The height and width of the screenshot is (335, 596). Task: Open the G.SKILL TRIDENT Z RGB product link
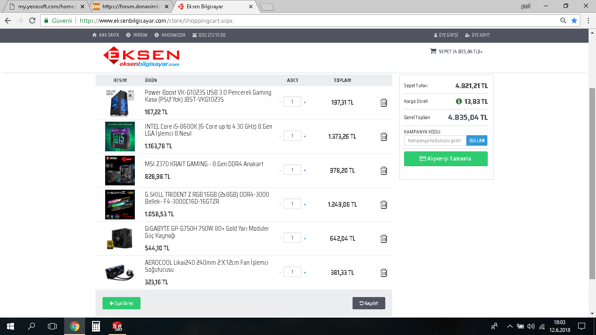(207, 198)
